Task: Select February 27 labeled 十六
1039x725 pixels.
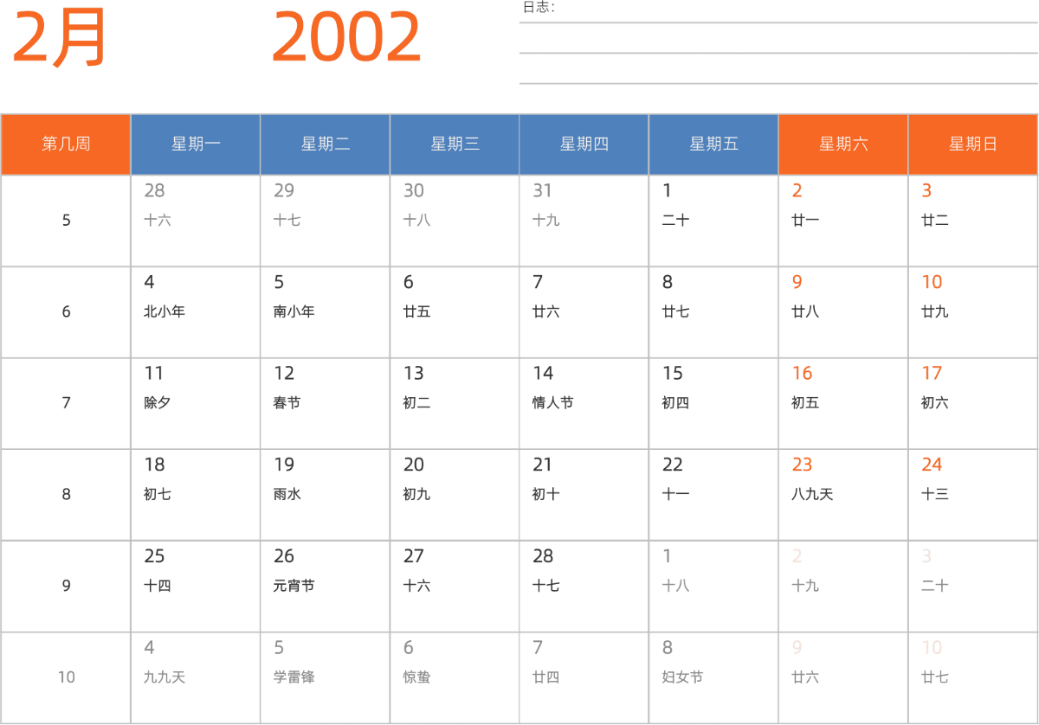Action: [455, 587]
